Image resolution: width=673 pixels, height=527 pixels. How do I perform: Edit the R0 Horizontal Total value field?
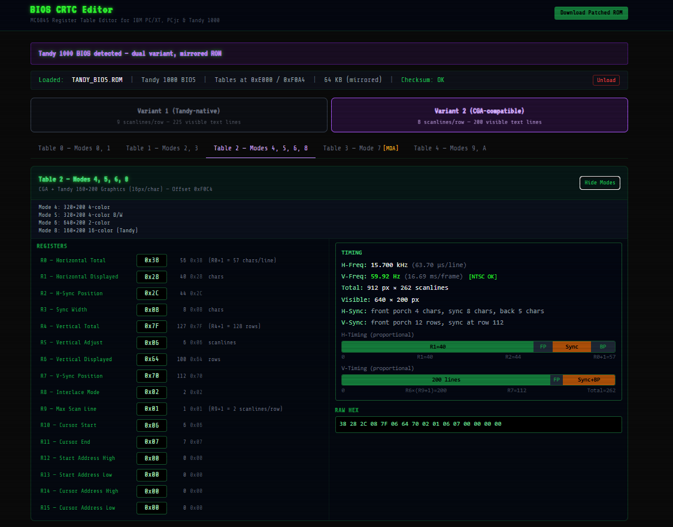[x=151, y=261]
